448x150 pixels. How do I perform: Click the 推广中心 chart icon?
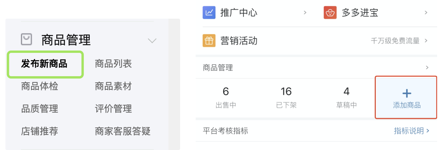[x=209, y=13]
